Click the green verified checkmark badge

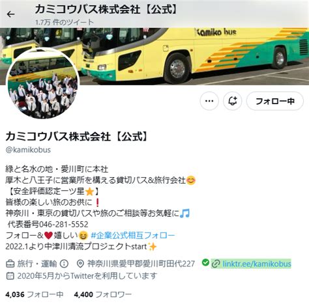tap(205, 262)
